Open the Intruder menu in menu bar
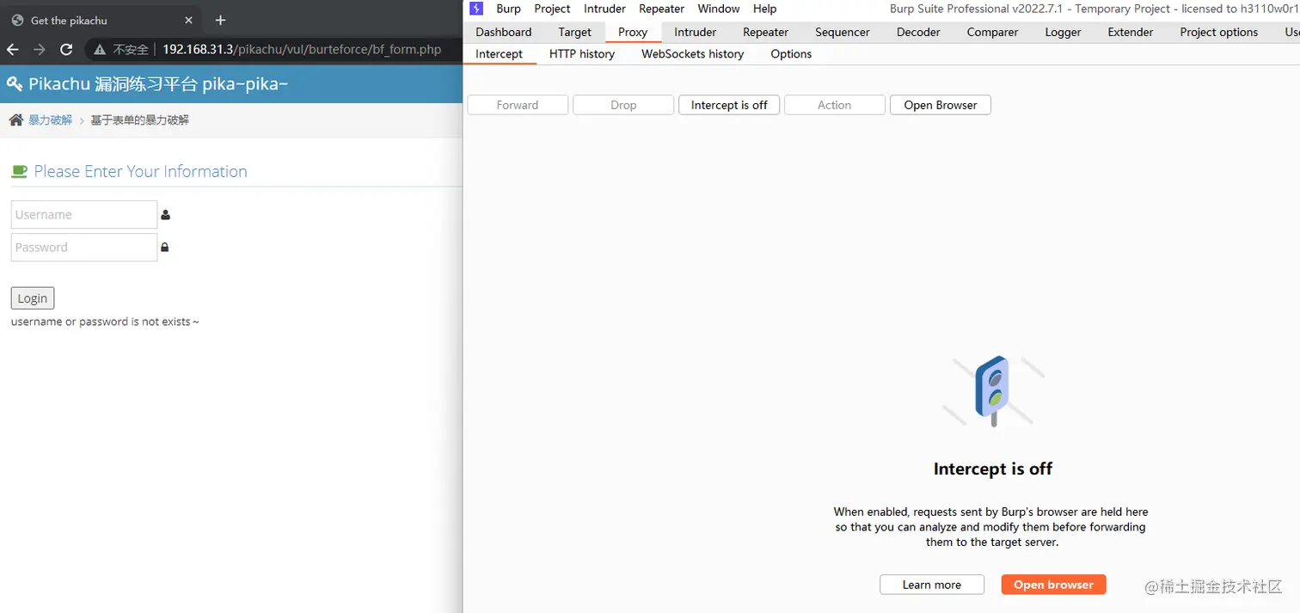1300x613 pixels. (x=604, y=9)
